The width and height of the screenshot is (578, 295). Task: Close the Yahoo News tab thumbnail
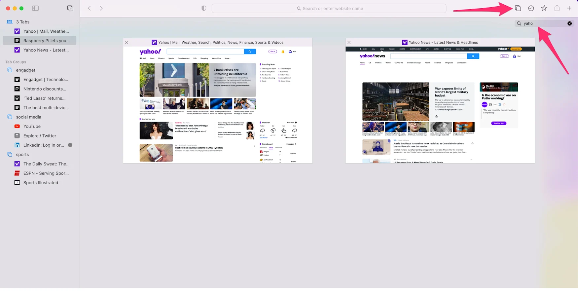[x=349, y=43]
